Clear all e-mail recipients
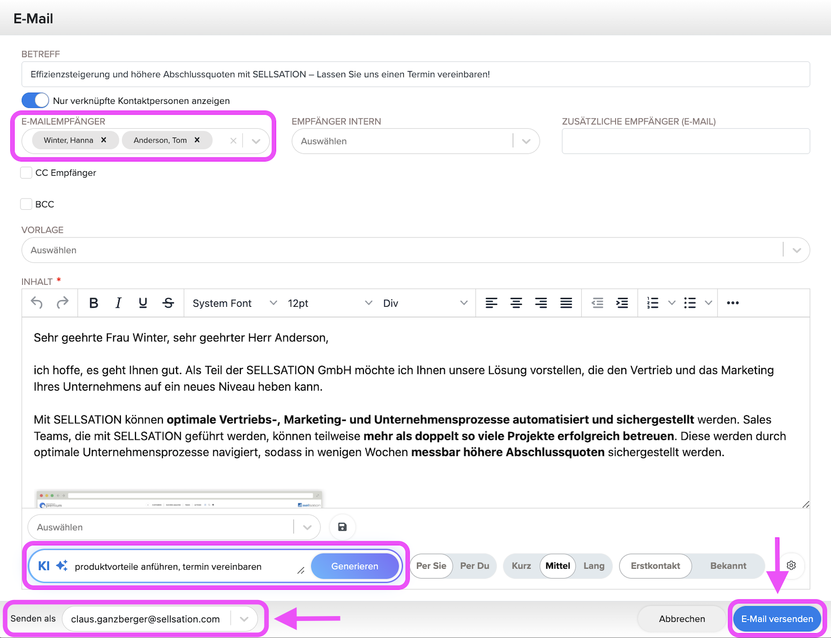The image size is (831, 638). (233, 141)
